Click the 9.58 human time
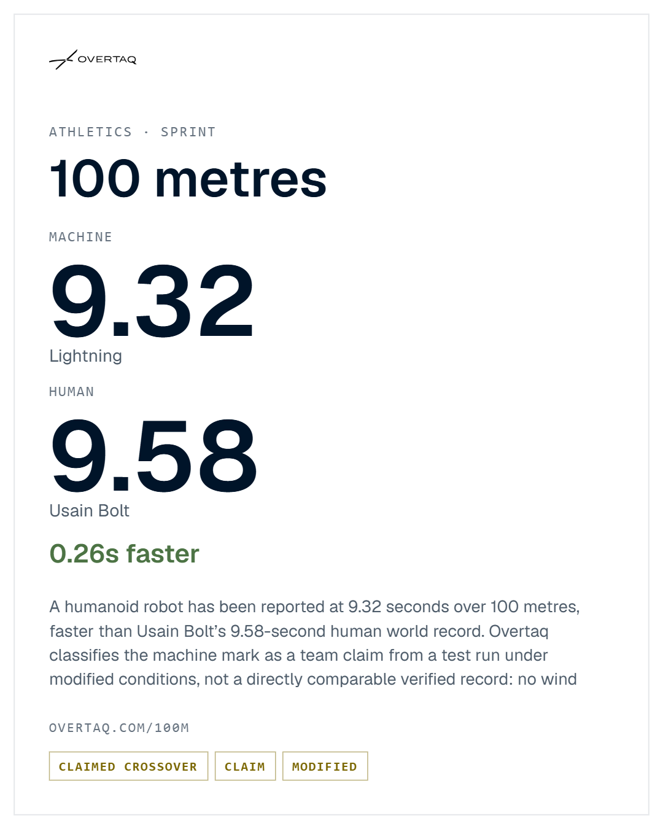The height and width of the screenshot is (829, 663). (x=153, y=456)
